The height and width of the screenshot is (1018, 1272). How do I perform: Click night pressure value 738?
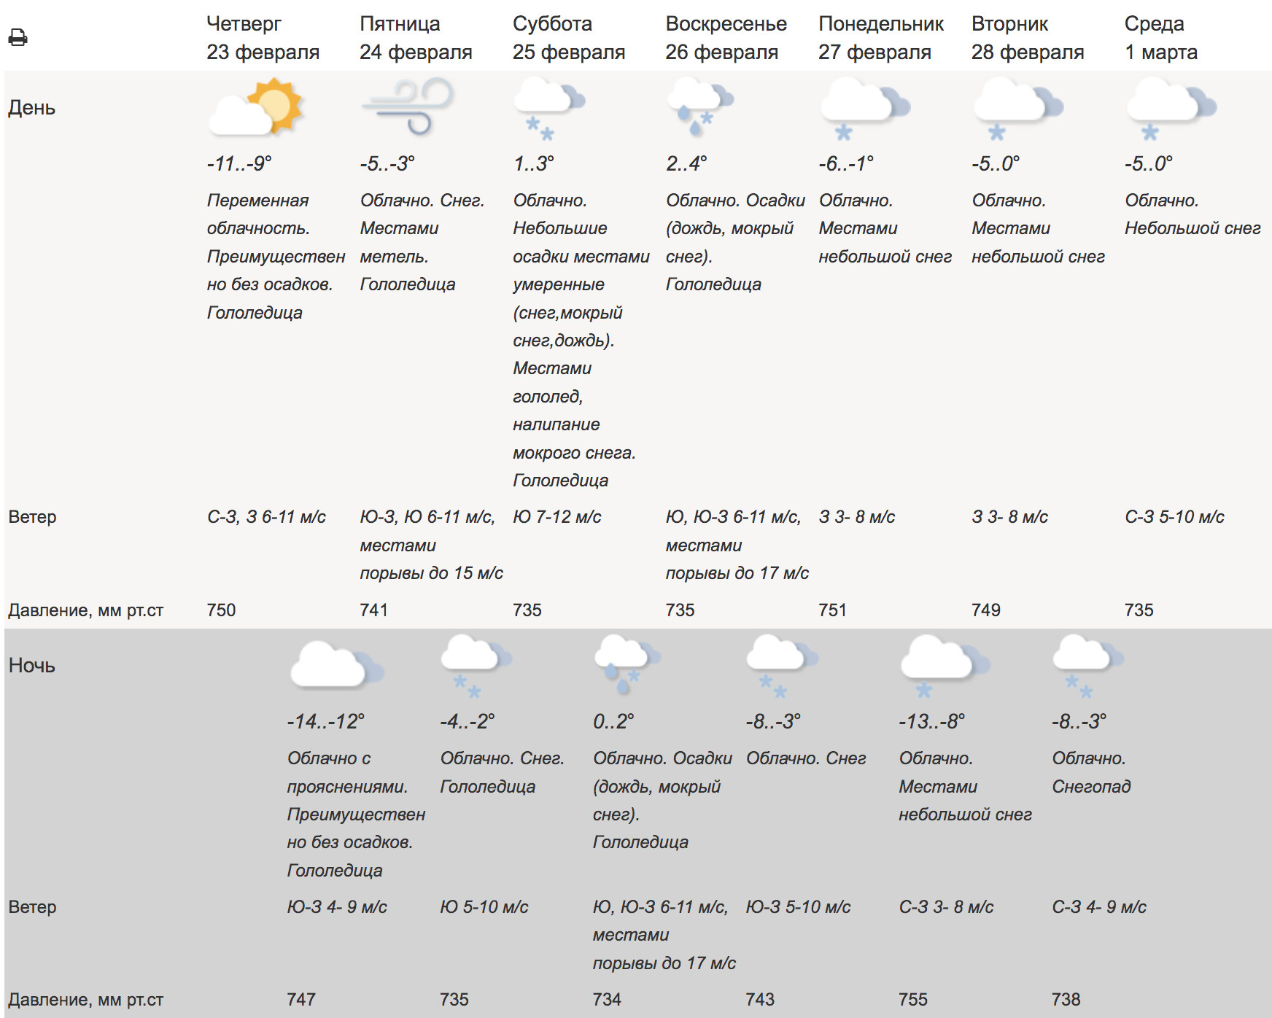tap(1066, 1000)
